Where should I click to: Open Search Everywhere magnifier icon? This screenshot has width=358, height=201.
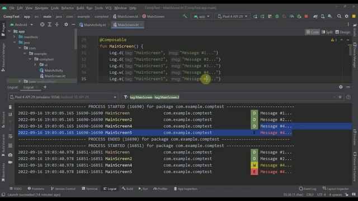[340, 16]
